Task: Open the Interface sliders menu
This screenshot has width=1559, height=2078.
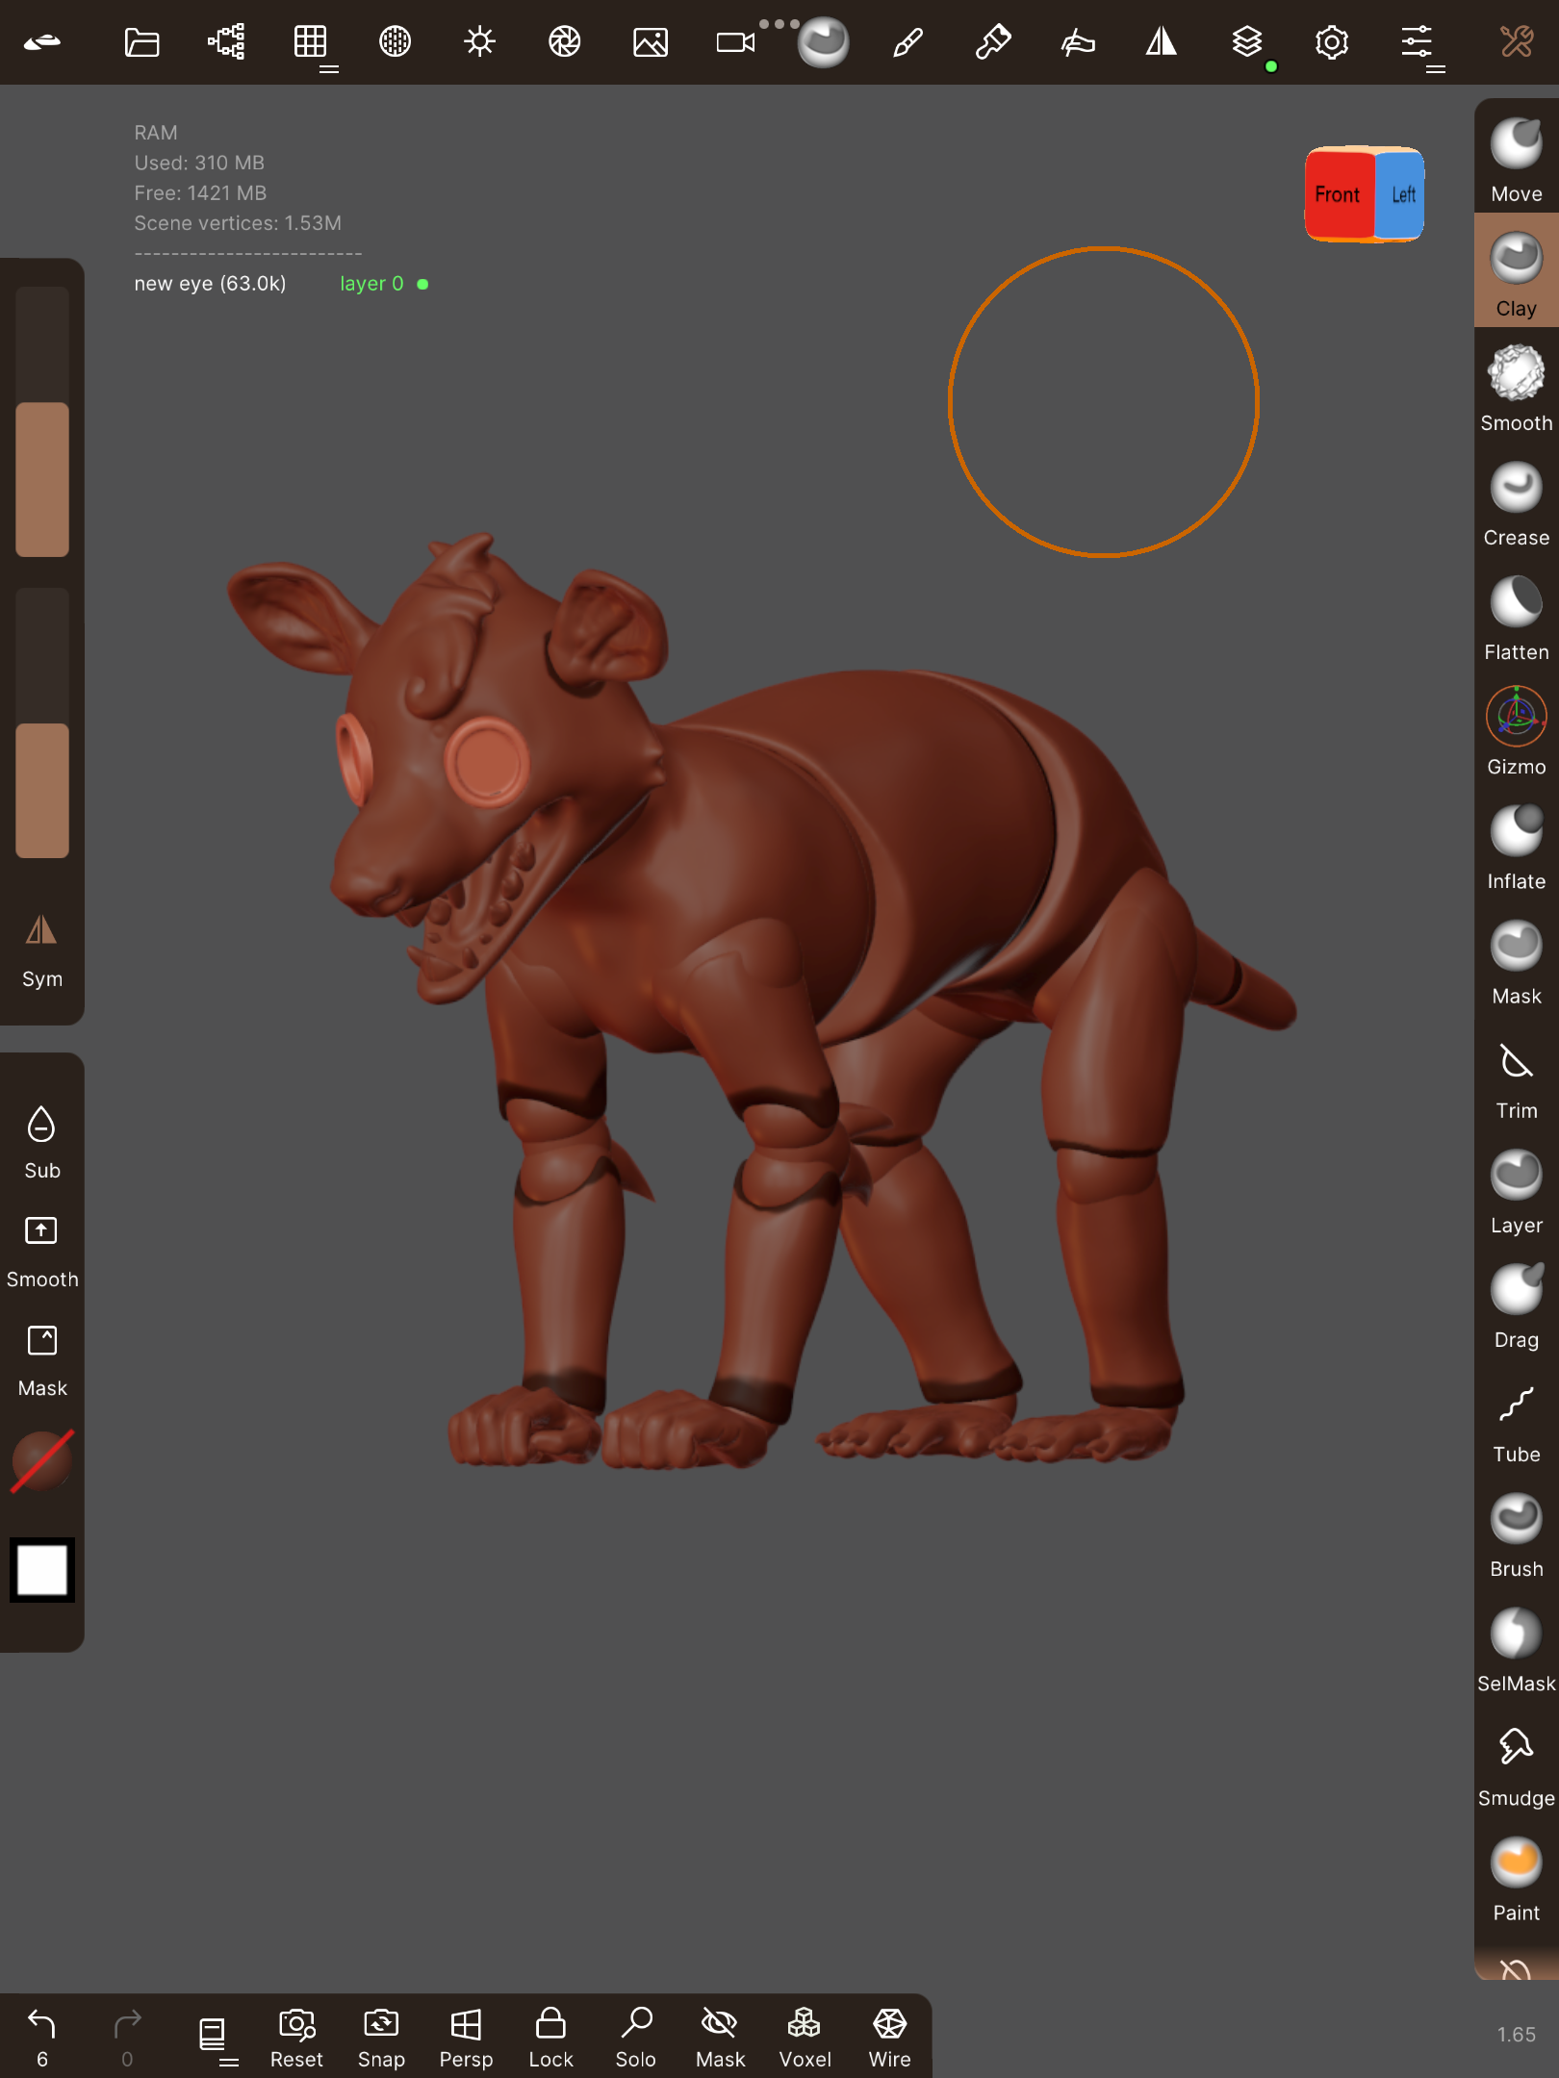Action: click(x=1417, y=42)
